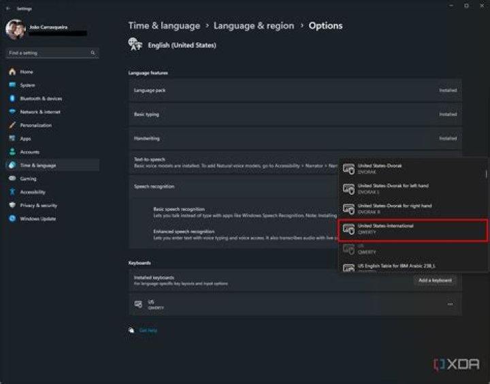
Task: Choose United States-Dvorak keyboard layout
Action: pyautogui.click(x=412, y=169)
